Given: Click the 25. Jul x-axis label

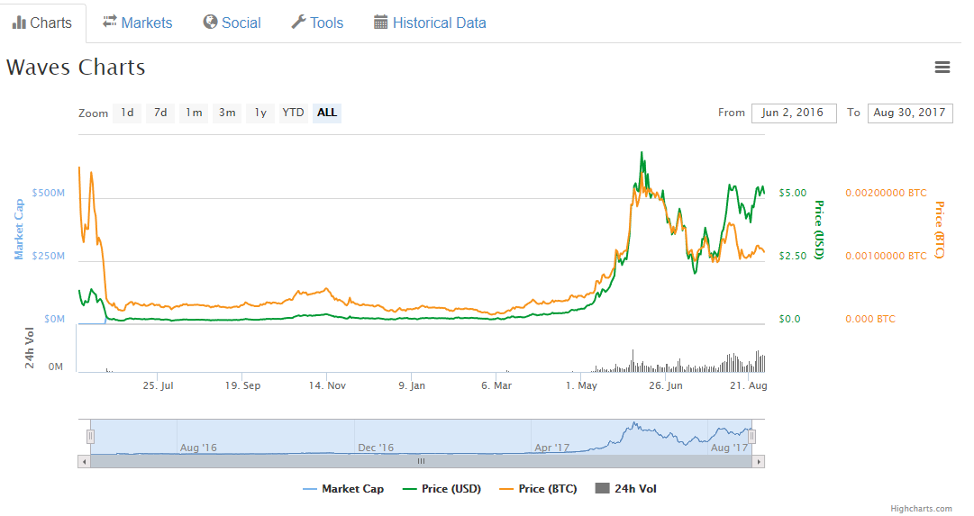Looking at the screenshot, I should click(x=158, y=385).
